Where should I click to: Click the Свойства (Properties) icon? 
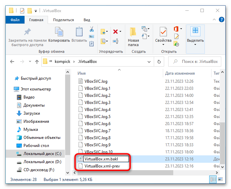[x=163, y=32]
